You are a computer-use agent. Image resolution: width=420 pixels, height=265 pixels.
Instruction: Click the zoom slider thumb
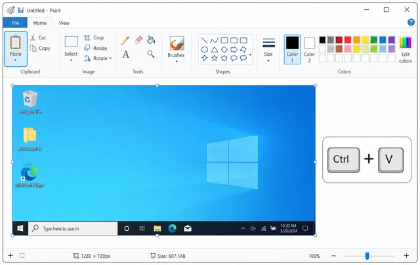(367, 256)
